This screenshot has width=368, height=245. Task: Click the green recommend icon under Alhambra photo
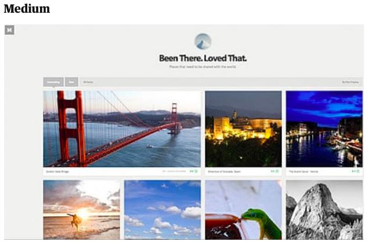tap(277, 171)
